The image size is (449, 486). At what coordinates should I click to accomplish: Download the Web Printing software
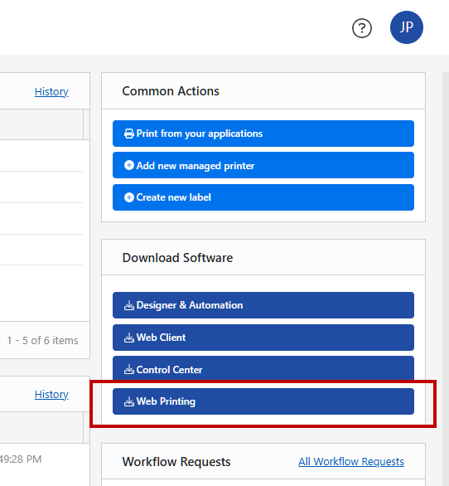(x=263, y=401)
